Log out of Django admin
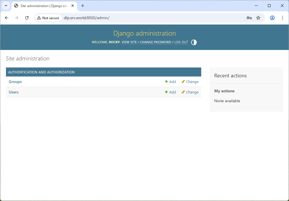The height and width of the screenshot is (201, 289). coord(181,42)
